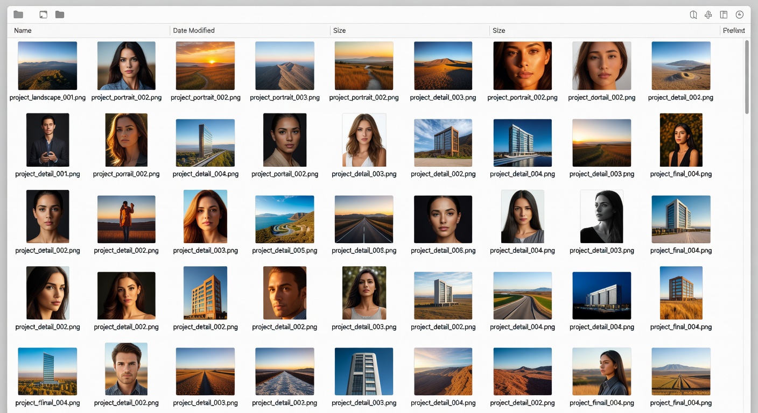Select thumbnail of woman in denim shirt
The width and height of the screenshot is (758, 413).
(127, 66)
